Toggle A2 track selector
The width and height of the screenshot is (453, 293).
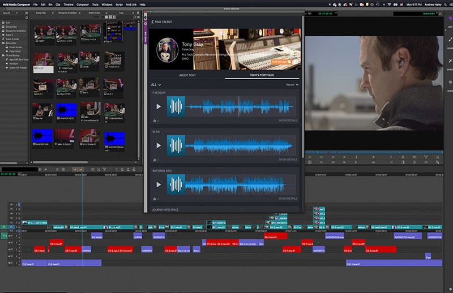(11, 243)
